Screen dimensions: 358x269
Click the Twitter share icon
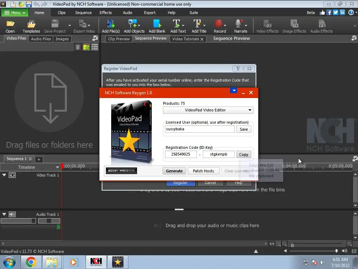click(335, 13)
